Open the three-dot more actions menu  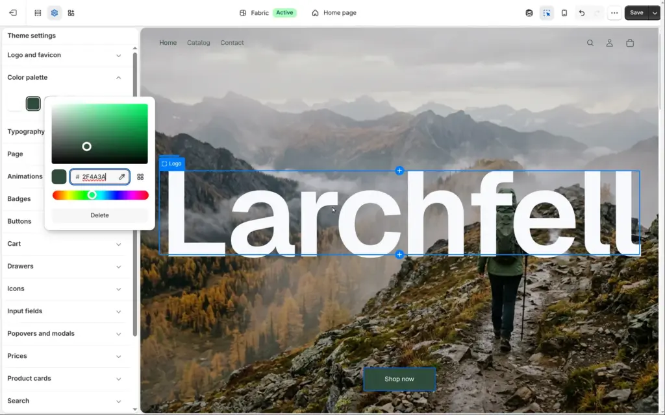(x=614, y=13)
